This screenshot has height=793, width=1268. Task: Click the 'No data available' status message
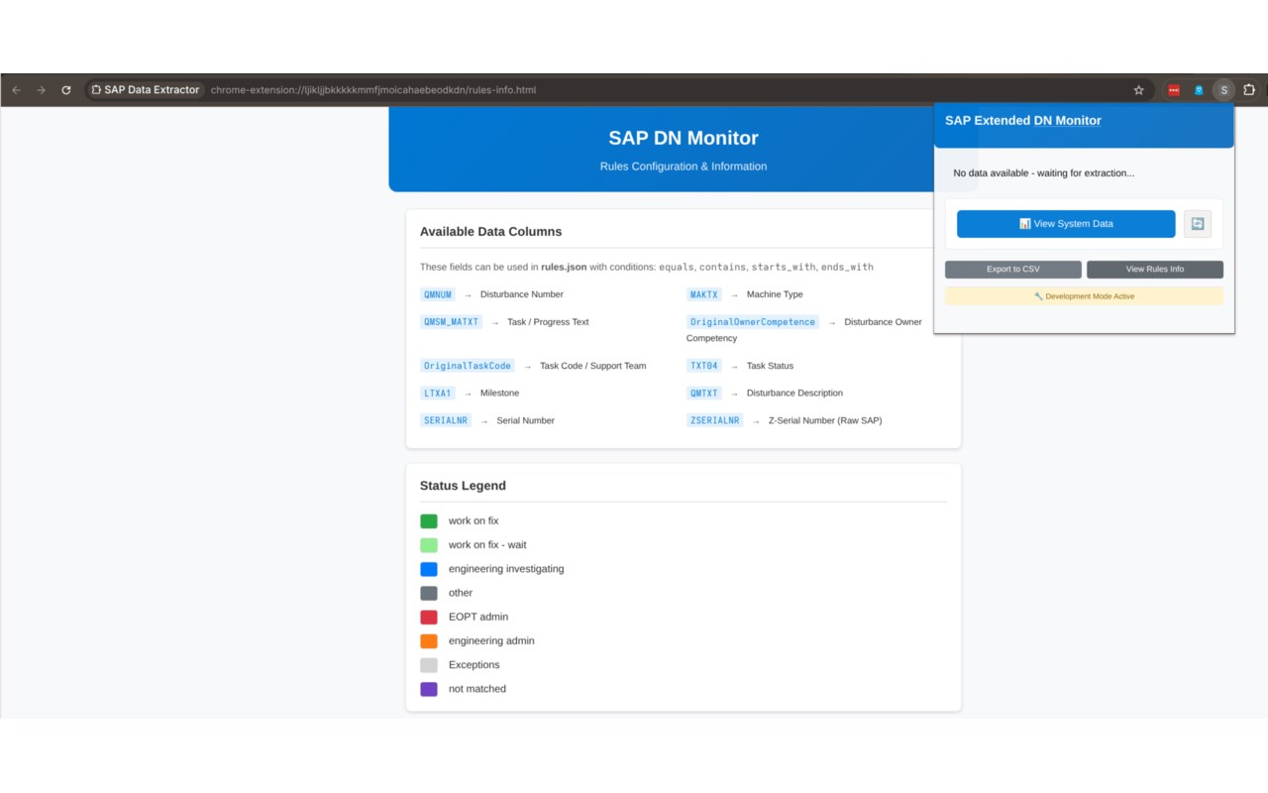[1044, 173]
